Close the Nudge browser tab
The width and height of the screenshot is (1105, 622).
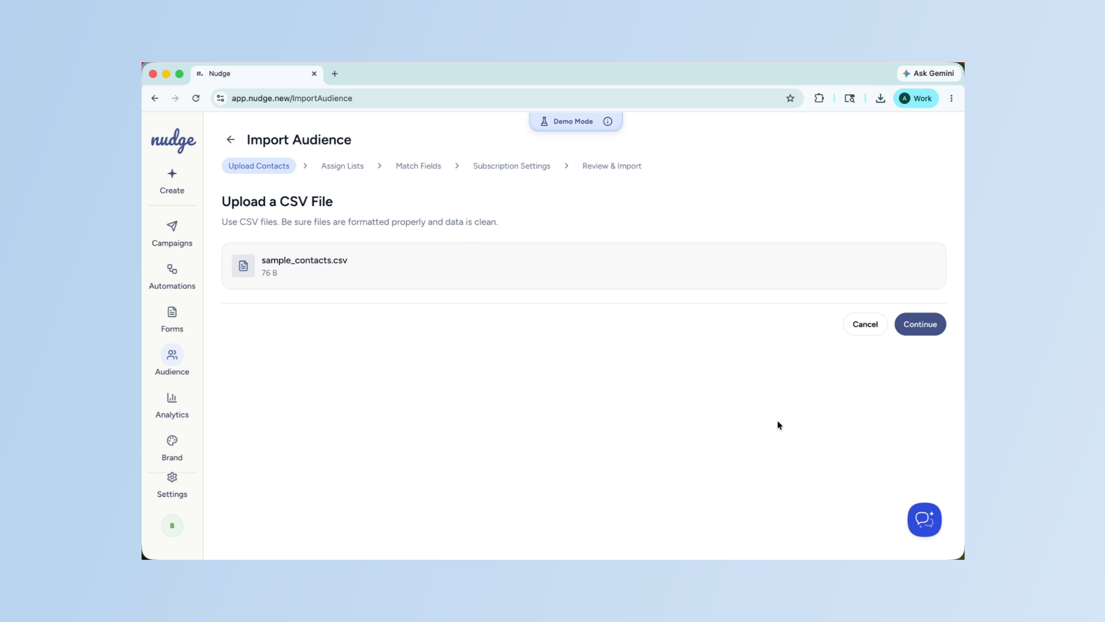[x=314, y=74]
